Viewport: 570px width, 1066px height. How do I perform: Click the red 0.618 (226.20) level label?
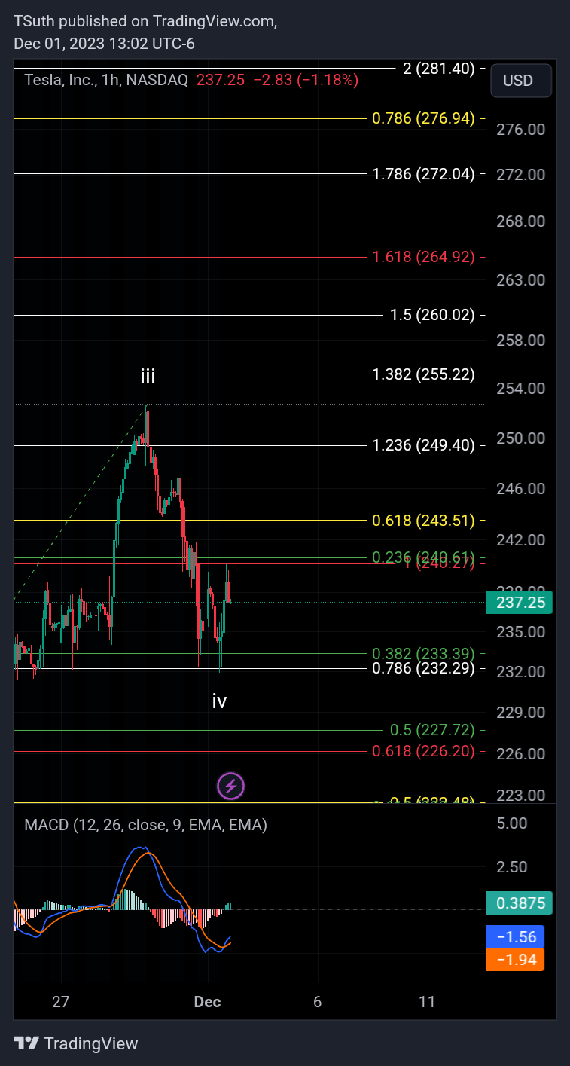[x=423, y=751]
